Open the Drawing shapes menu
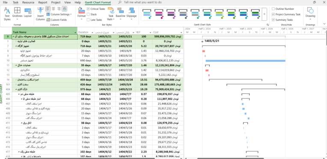The width and height of the screenshot is (327, 159). point(310,14)
